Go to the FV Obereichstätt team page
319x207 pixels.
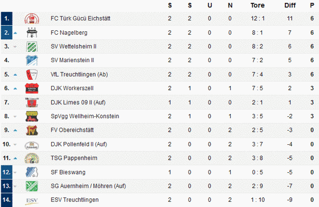(72, 130)
